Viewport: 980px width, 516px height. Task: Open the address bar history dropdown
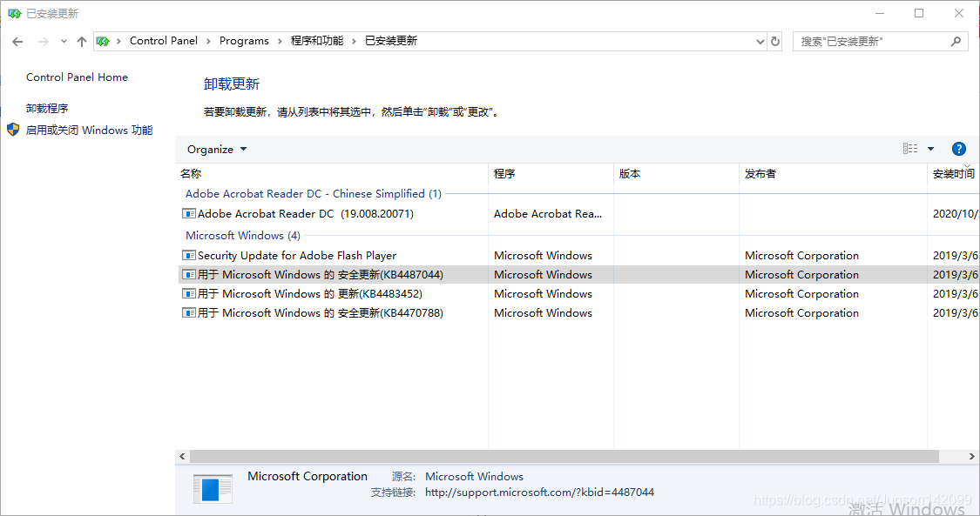click(760, 42)
